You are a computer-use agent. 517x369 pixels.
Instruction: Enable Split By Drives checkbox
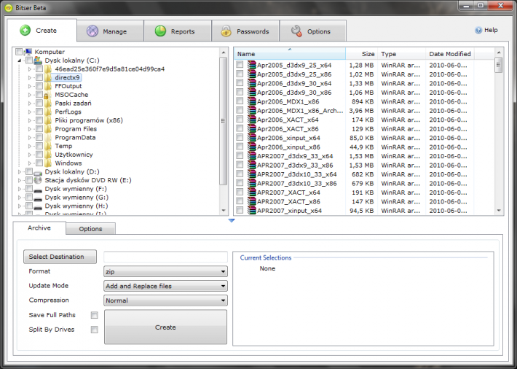pos(95,330)
